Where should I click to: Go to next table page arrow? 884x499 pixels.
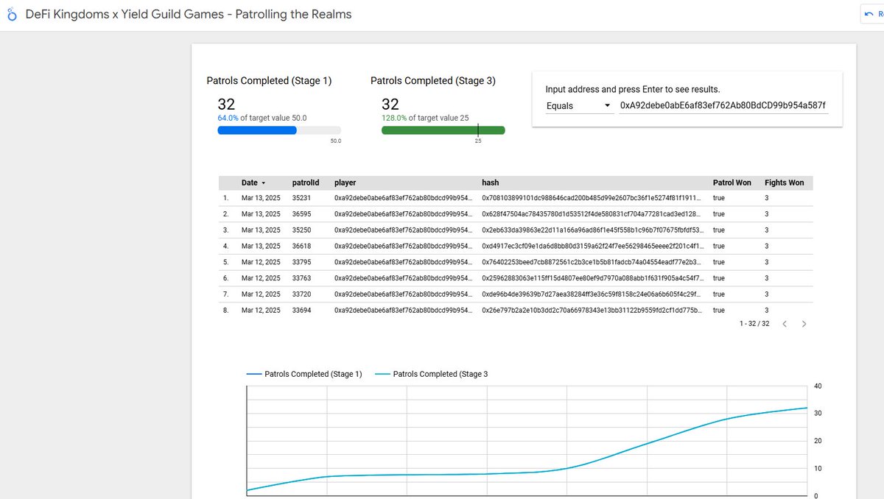804,324
